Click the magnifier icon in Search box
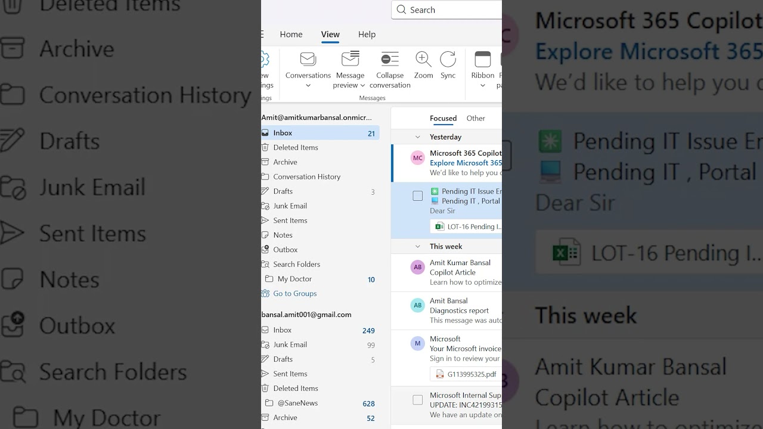The image size is (763, 429). tap(401, 10)
